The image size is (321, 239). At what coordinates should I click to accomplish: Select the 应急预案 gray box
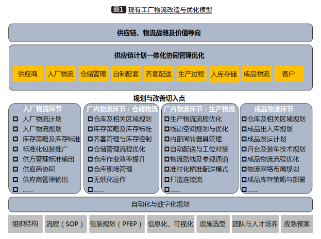[296, 224]
